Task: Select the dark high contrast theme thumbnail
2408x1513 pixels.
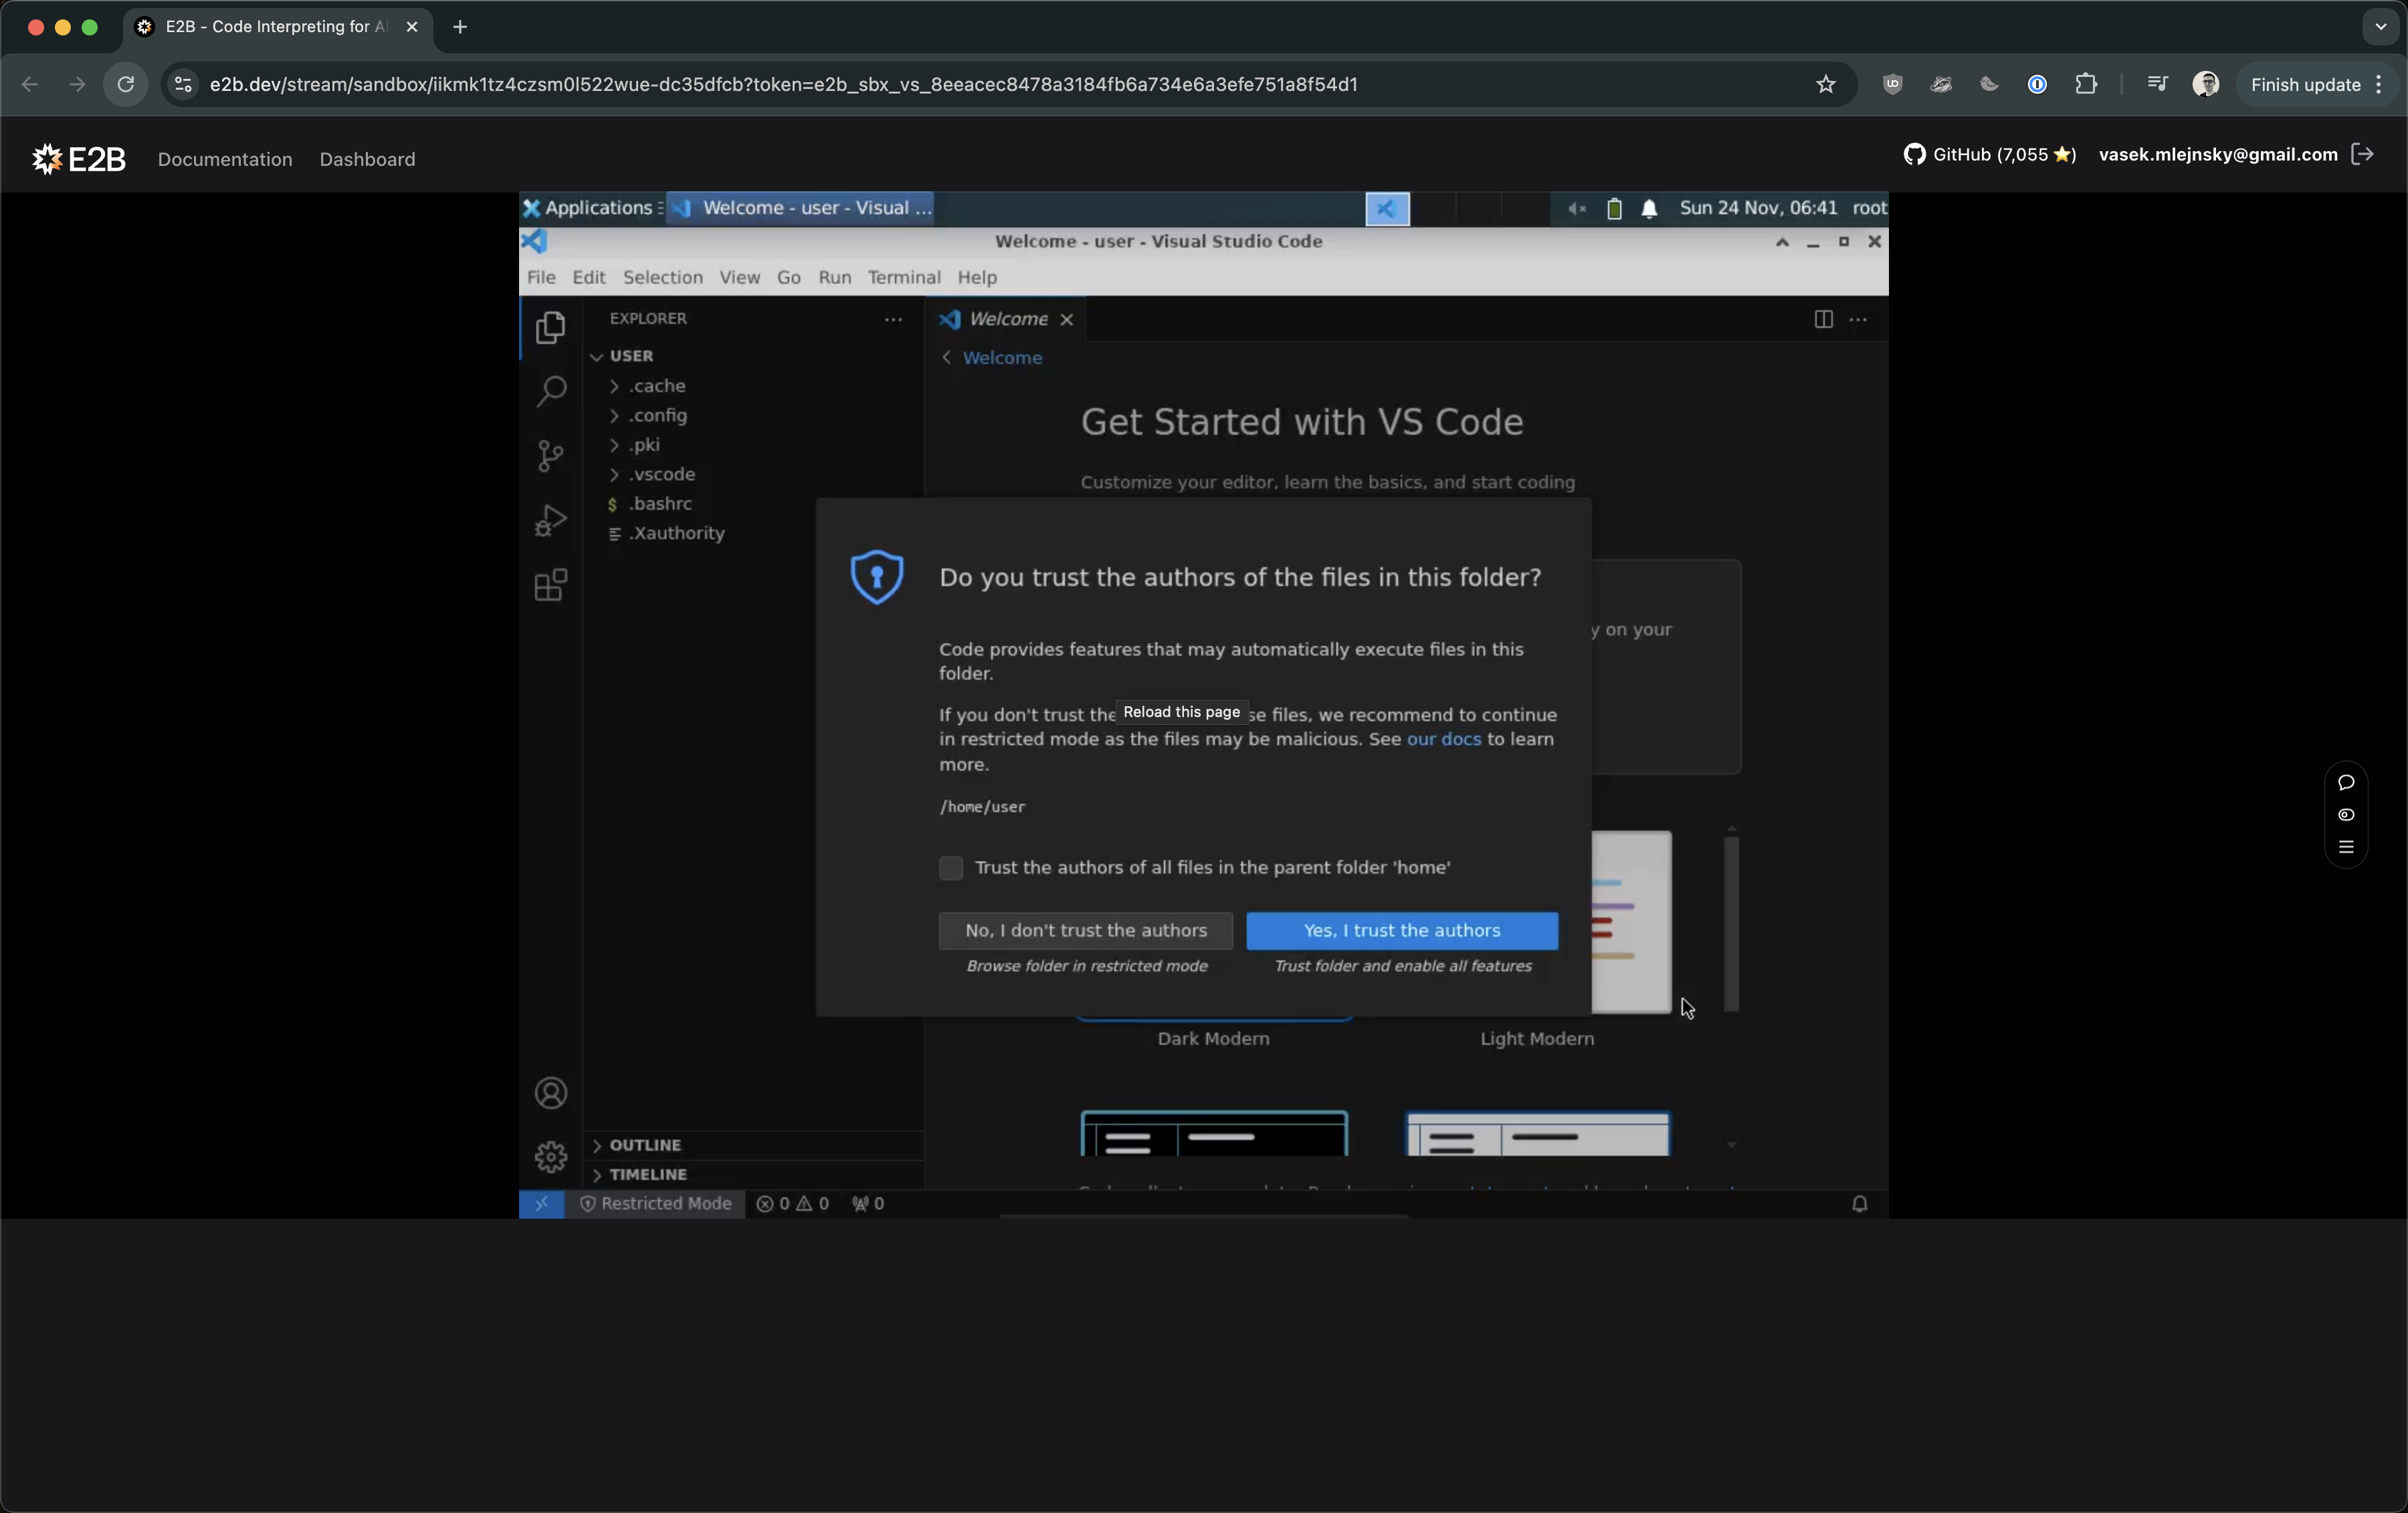Action: (1214, 1134)
